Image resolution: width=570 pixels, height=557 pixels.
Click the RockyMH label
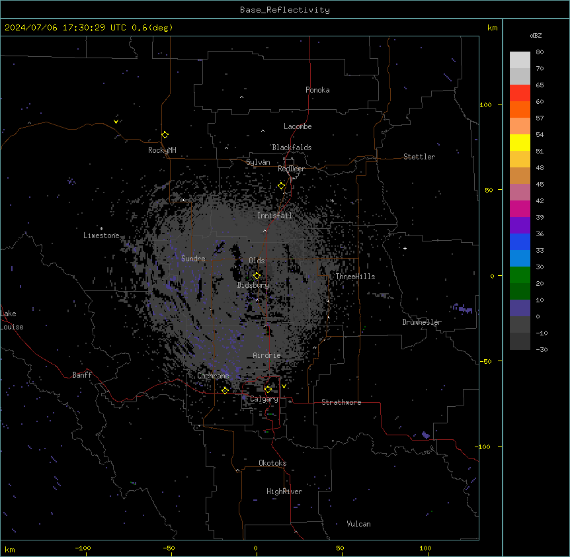pos(162,150)
